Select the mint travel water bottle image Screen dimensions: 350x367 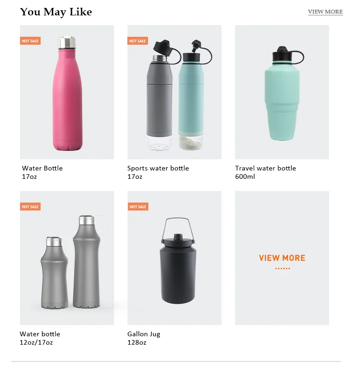click(282, 92)
